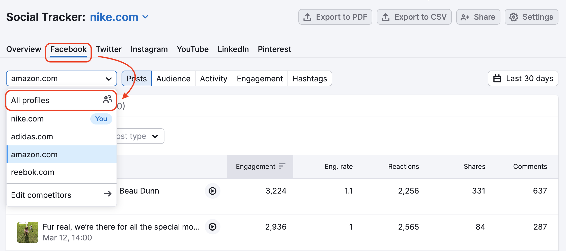
Task: Click the 'You' badge beside nike.com
Action: 101,119
